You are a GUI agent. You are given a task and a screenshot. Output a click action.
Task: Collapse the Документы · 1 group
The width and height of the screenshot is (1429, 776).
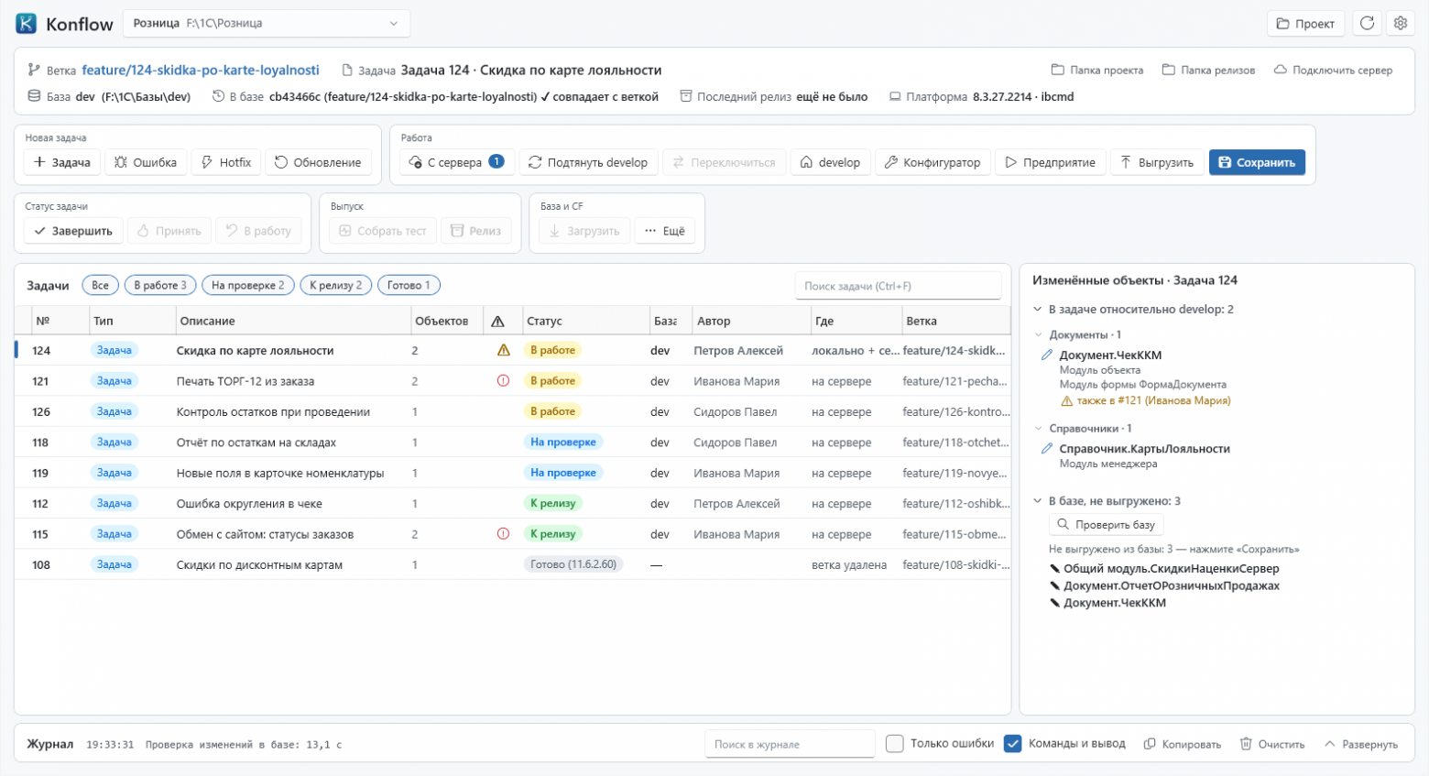[1038, 335]
